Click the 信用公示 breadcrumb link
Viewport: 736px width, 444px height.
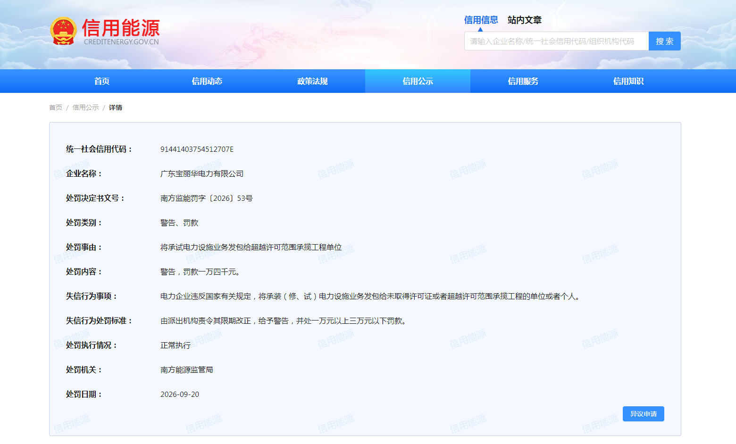pyautogui.click(x=86, y=107)
